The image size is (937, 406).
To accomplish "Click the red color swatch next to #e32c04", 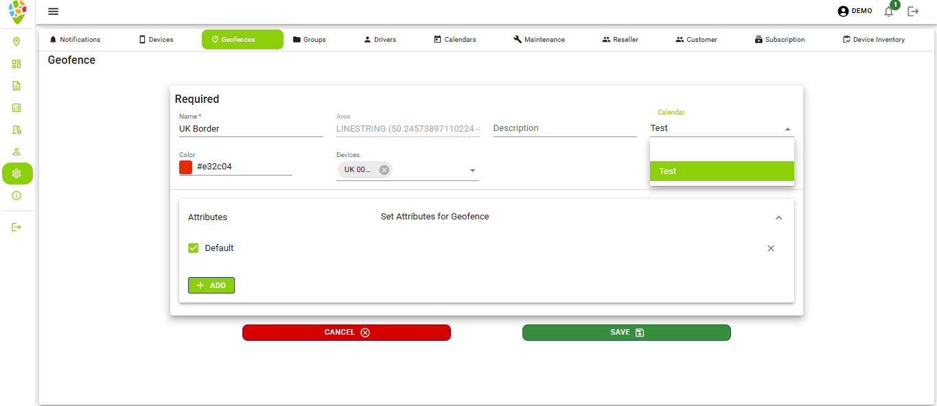I will coord(185,167).
